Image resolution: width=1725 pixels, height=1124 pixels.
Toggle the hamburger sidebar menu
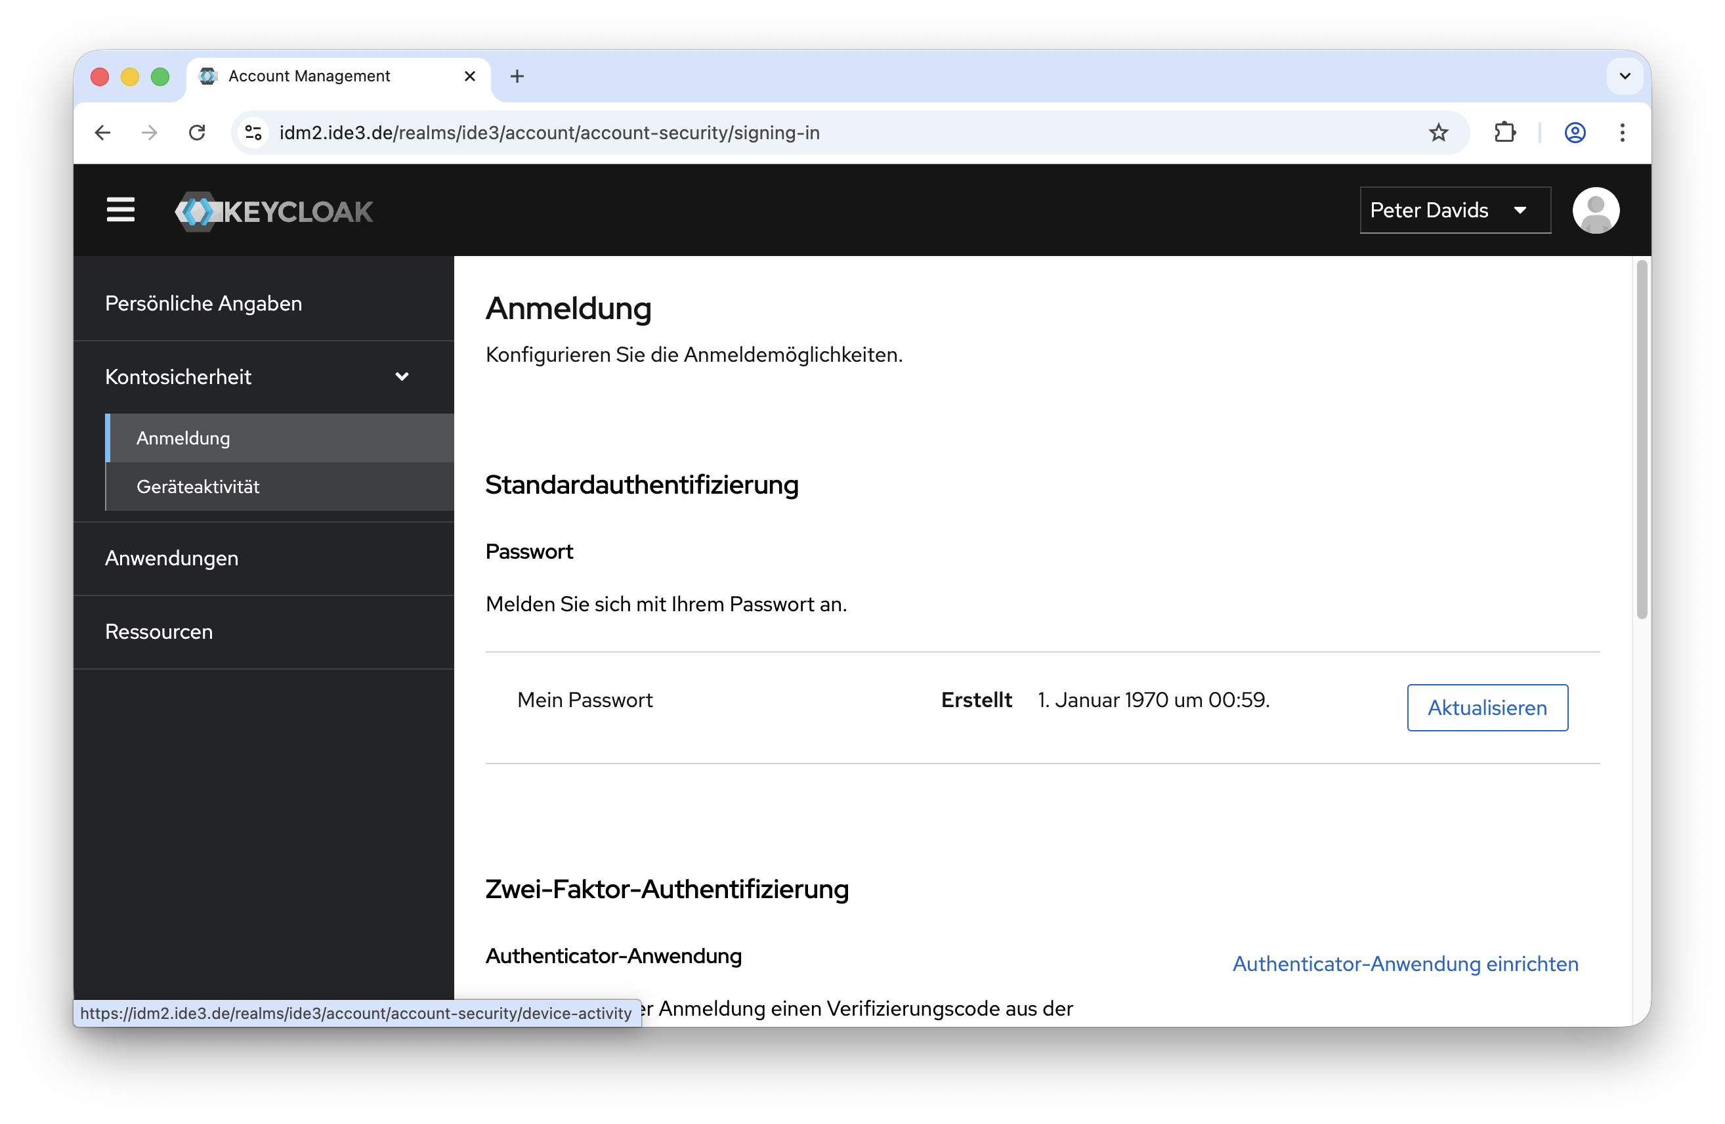click(120, 210)
